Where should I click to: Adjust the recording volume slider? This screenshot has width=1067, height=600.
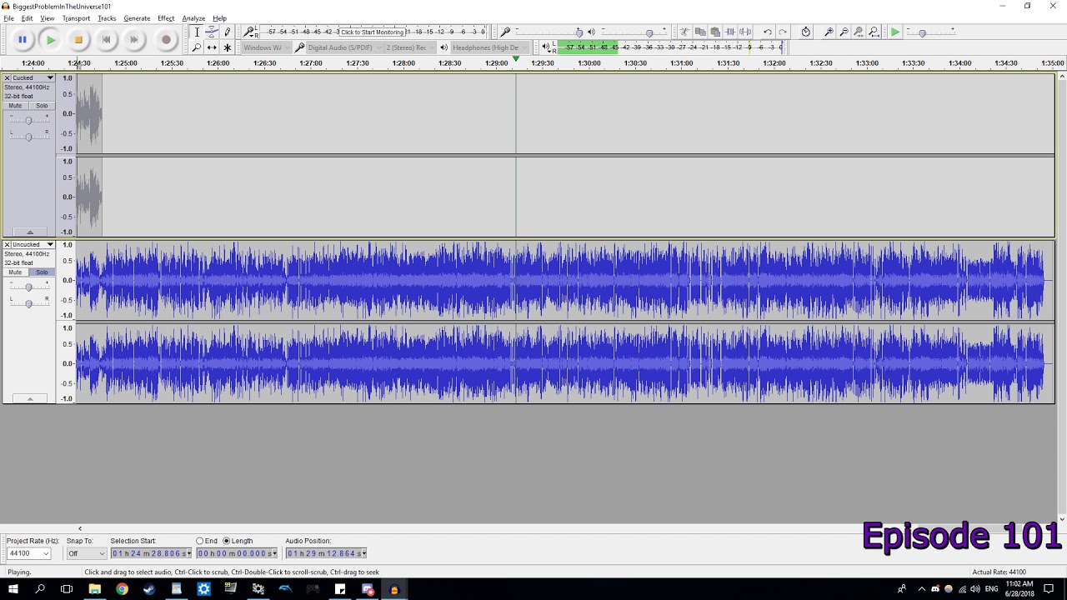[x=579, y=32]
